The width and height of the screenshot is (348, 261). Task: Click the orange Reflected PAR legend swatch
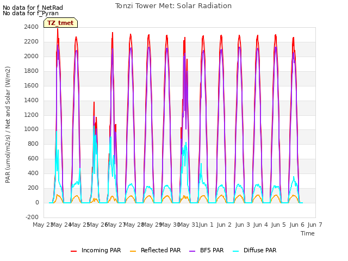(133, 251)
